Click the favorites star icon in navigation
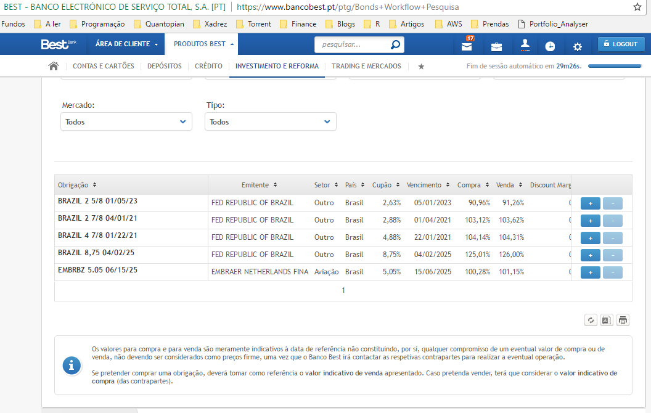The image size is (651, 413). 421,67
